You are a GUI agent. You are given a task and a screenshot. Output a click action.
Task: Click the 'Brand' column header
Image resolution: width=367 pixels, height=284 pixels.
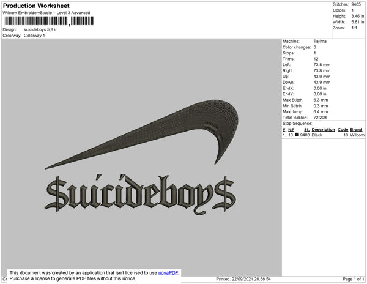tap(356, 130)
